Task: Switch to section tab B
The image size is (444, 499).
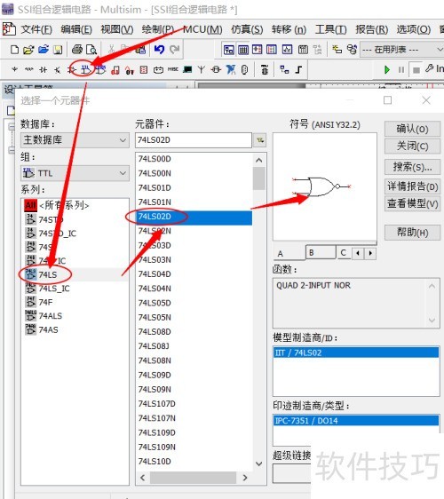Action: tap(321, 253)
